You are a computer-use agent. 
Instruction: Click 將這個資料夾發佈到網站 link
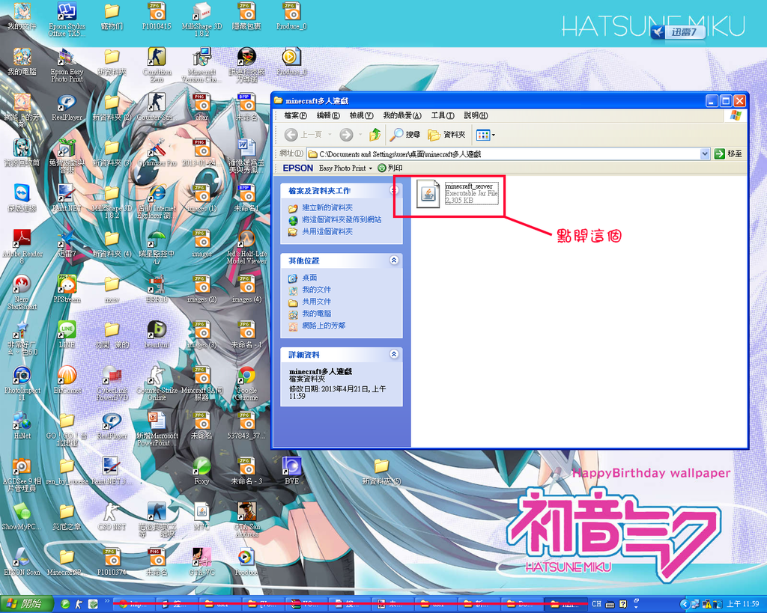[x=342, y=219]
